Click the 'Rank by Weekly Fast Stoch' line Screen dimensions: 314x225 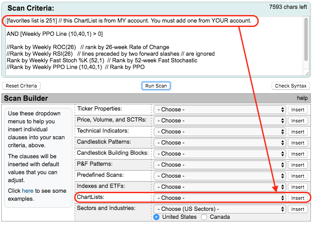click(102, 60)
